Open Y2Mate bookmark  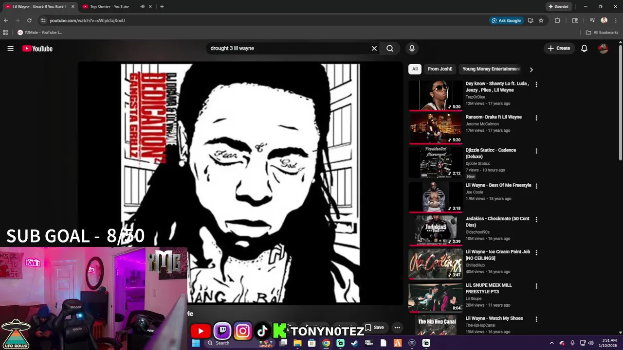point(40,33)
